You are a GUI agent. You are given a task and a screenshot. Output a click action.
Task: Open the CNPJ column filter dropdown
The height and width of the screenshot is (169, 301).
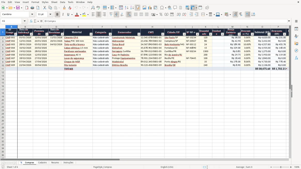163,34
